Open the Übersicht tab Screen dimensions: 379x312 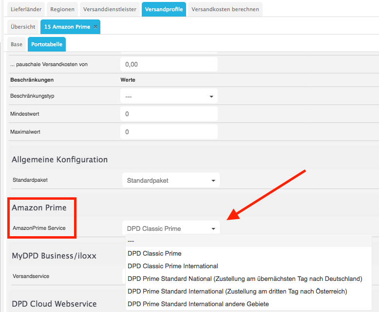(x=23, y=27)
